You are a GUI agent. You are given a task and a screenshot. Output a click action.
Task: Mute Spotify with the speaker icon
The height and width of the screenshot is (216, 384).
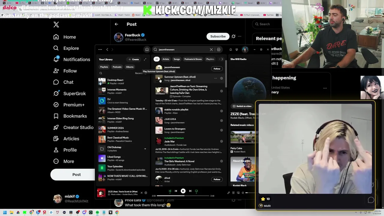click(x=243, y=193)
